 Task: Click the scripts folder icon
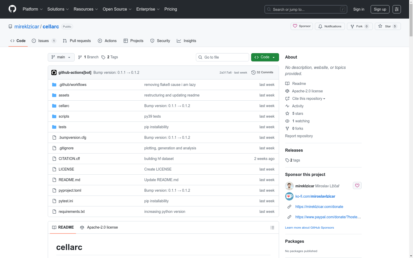click(54, 116)
